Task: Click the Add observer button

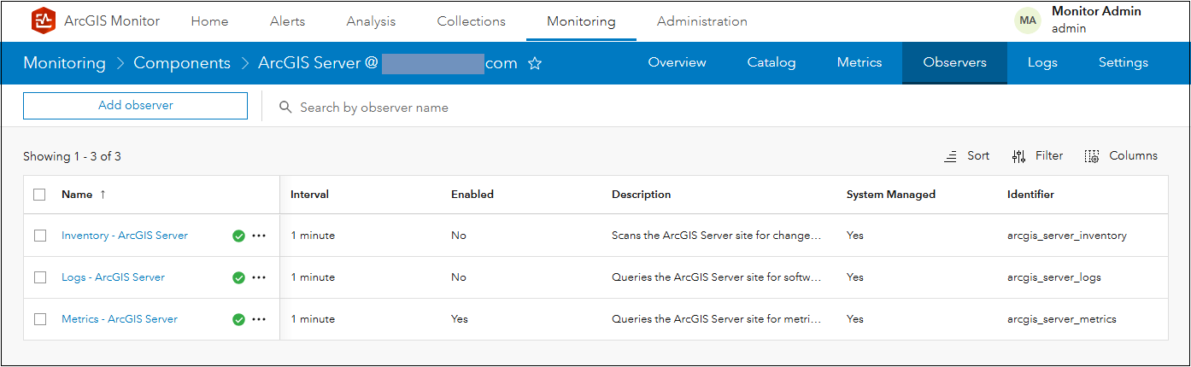Action: tap(135, 106)
